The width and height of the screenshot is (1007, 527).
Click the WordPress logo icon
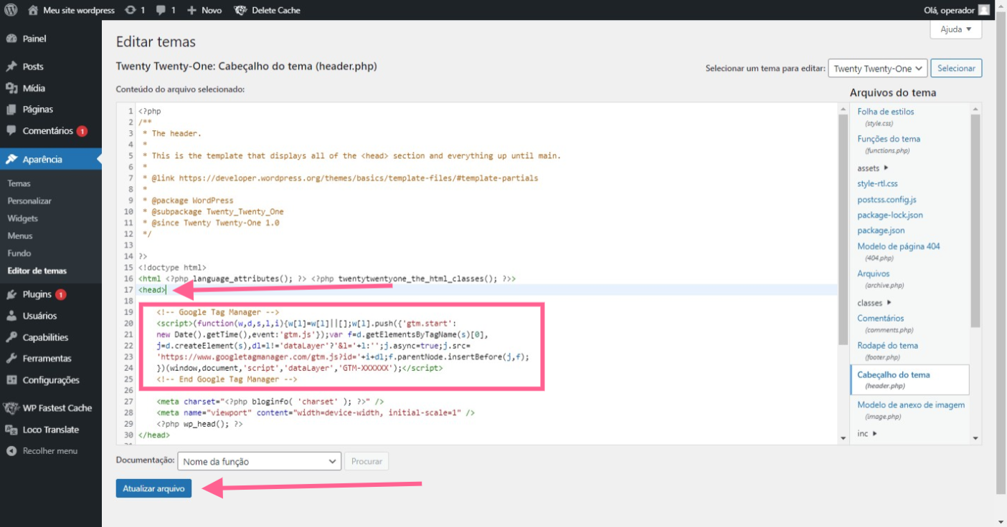[x=11, y=10]
